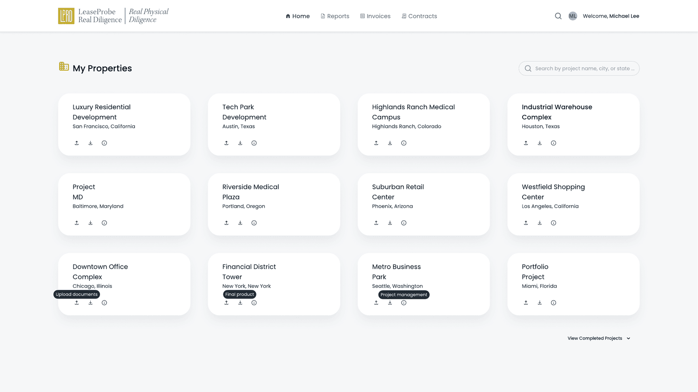Open the Reports menu item
Screen dimensions: 698x392
pos(335,16)
